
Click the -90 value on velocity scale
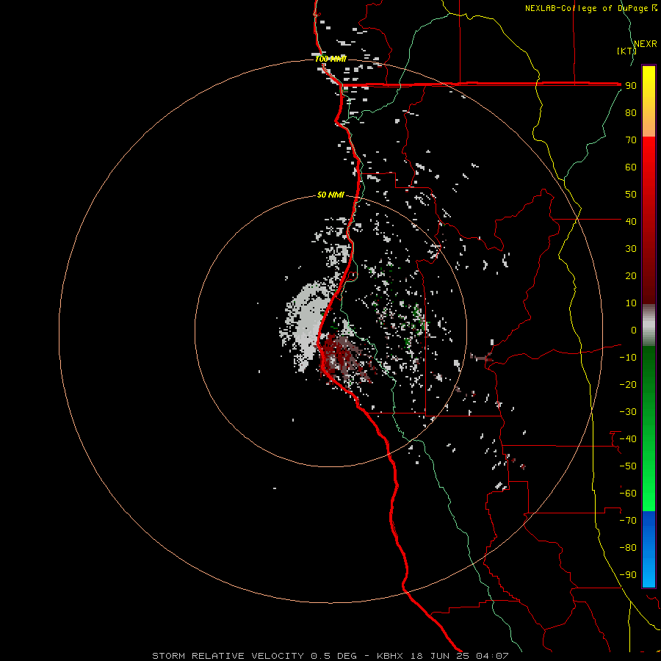pyautogui.click(x=628, y=575)
